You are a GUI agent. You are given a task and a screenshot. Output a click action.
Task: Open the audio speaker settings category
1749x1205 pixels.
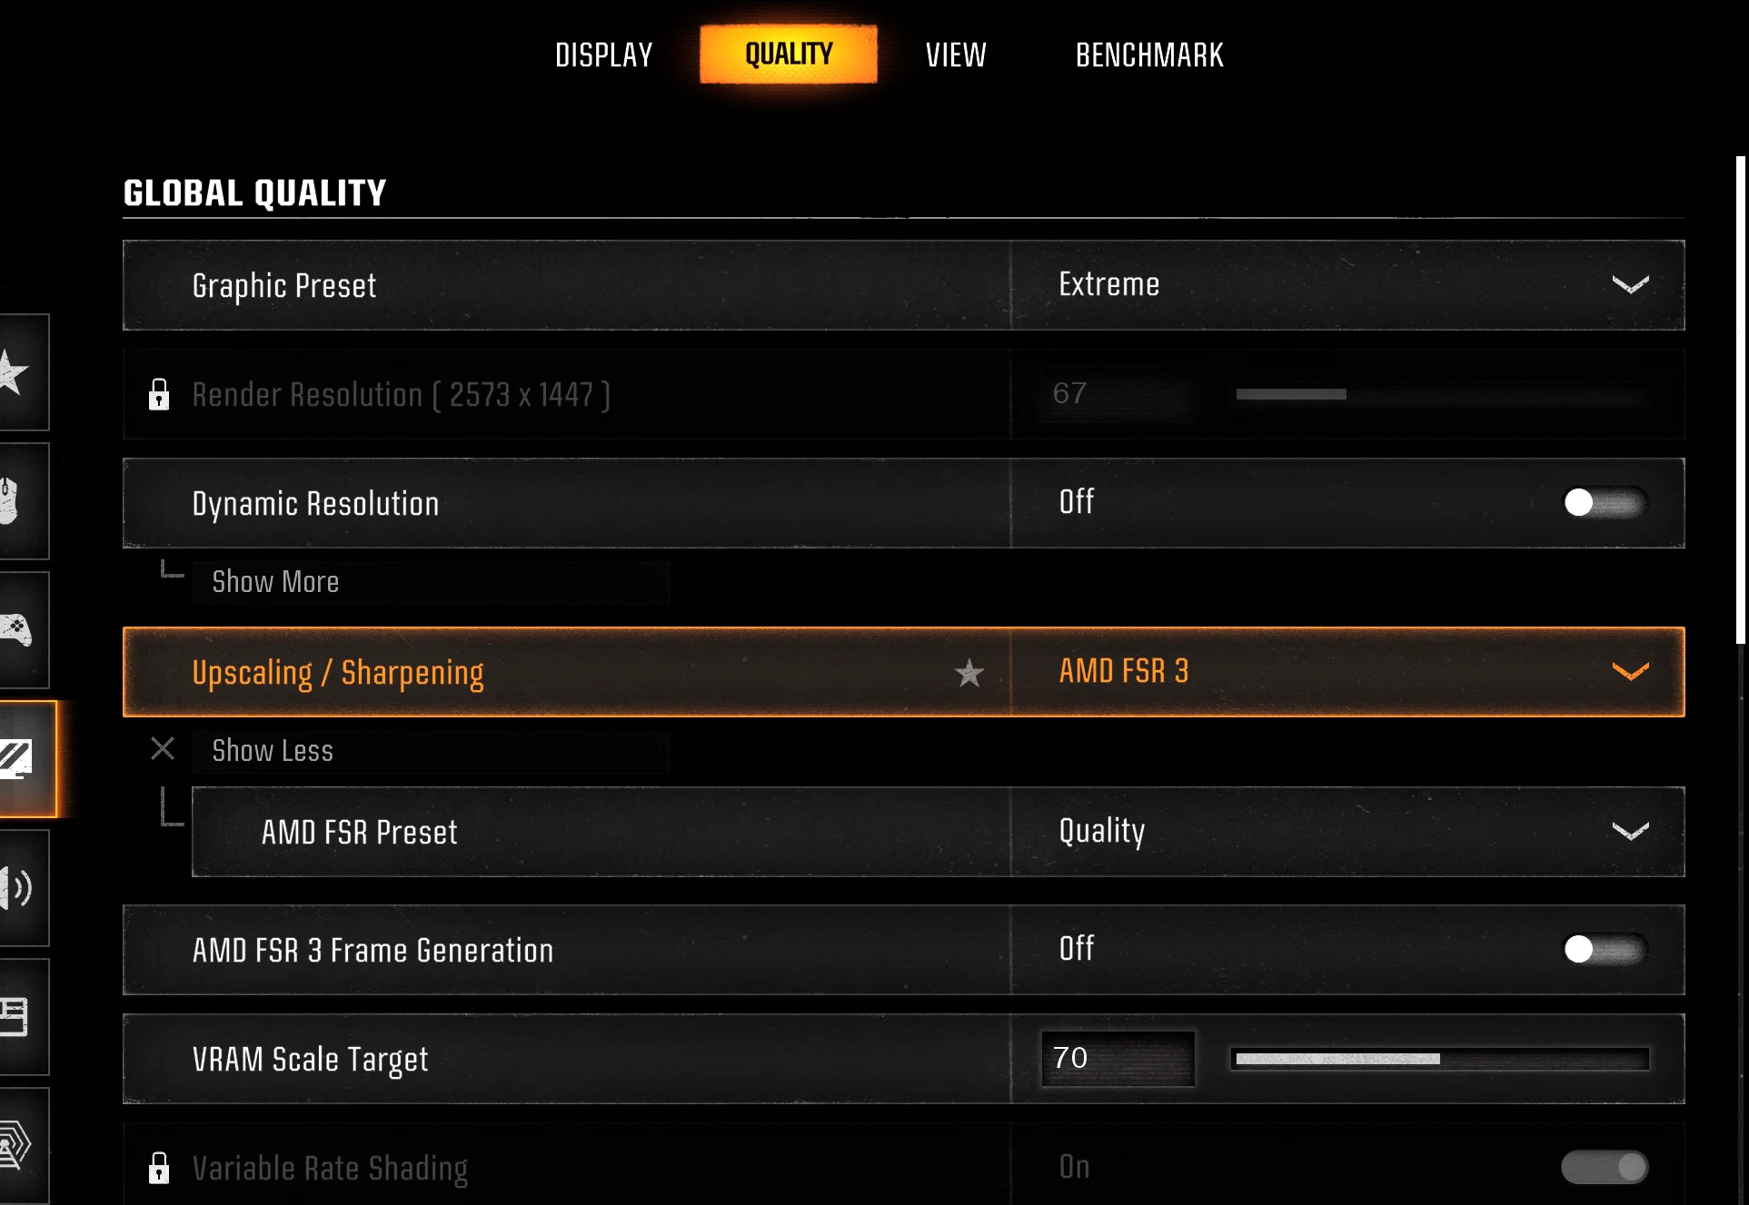[x=16, y=887]
